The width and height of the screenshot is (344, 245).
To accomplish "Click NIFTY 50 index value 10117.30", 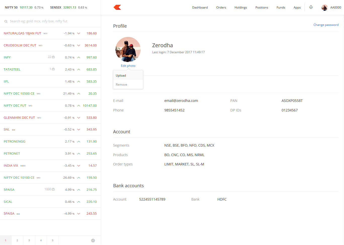I will click(x=26, y=8).
